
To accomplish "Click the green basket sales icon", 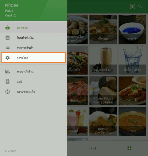I will click(7, 28).
